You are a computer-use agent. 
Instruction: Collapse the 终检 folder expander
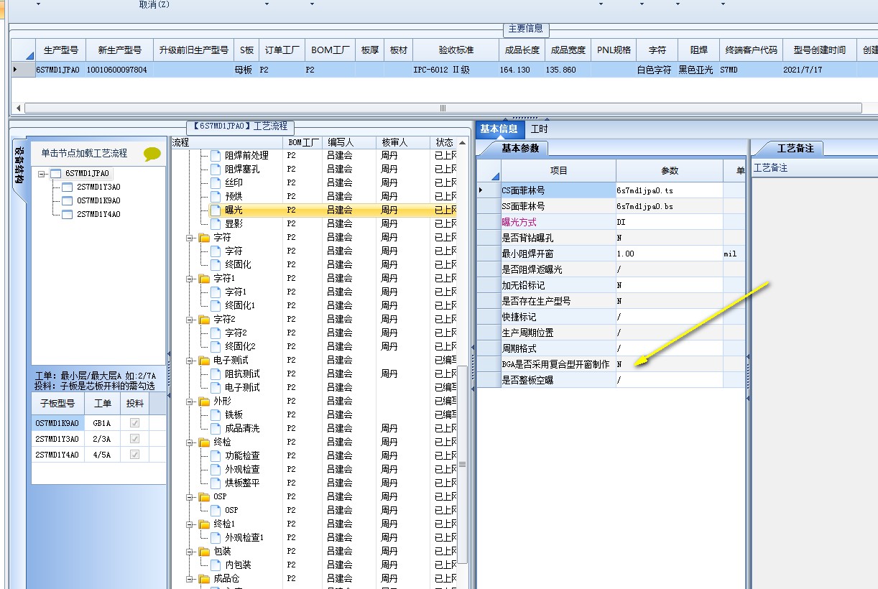coord(191,442)
